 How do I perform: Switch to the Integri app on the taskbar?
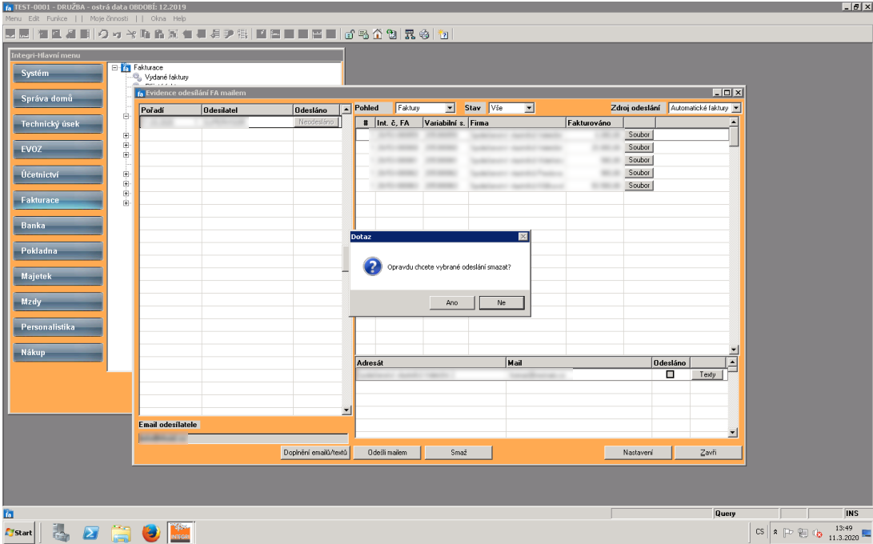[180, 532]
